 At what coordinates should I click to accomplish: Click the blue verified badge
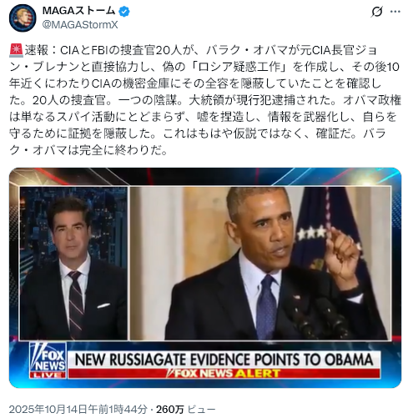coord(124,12)
